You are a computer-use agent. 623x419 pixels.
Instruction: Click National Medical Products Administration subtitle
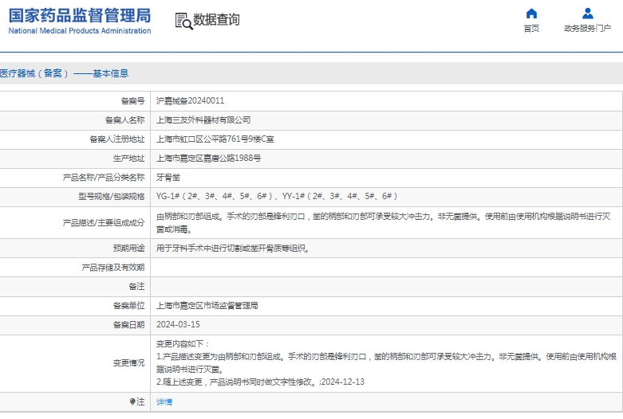[x=80, y=30]
